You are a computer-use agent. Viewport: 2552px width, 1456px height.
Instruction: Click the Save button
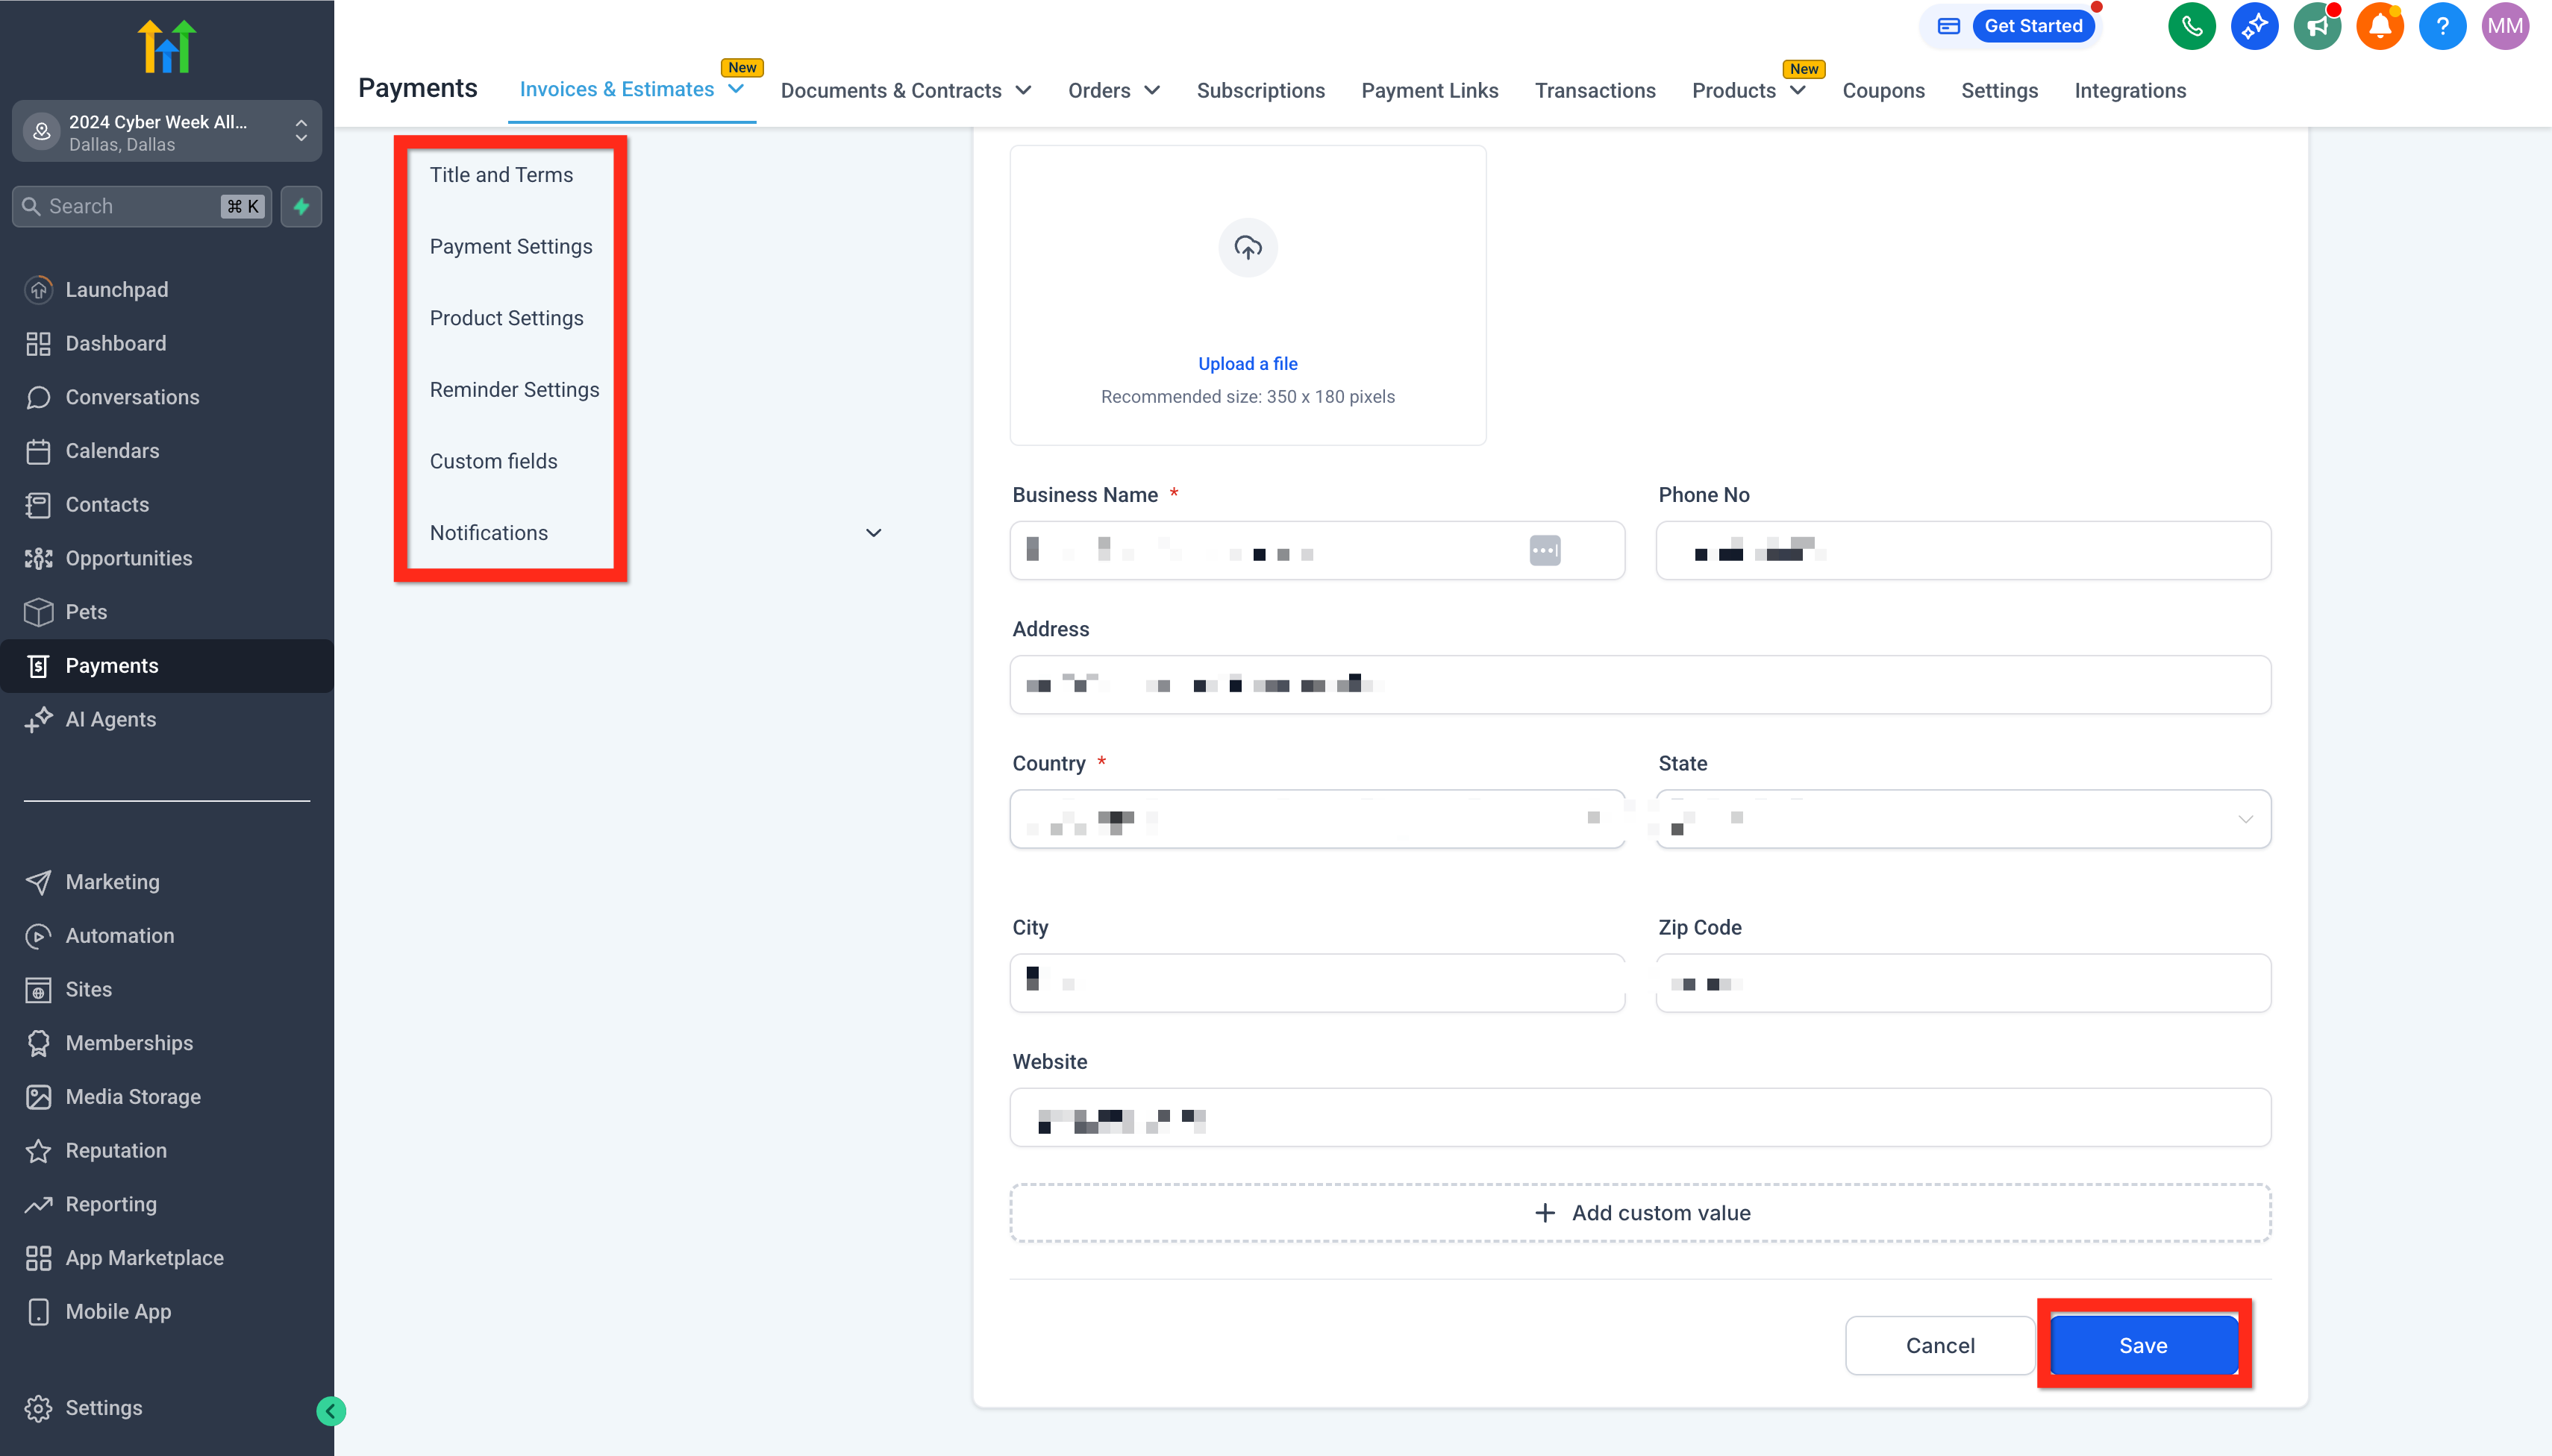coord(2143,1345)
